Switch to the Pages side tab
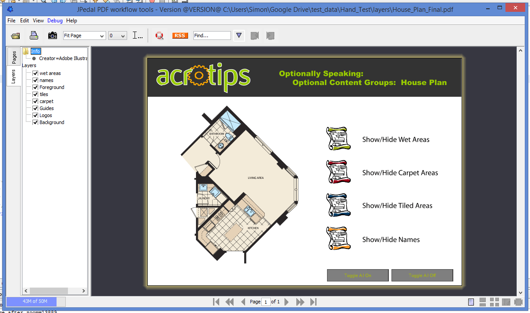This screenshot has width=530, height=313. point(14,57)
